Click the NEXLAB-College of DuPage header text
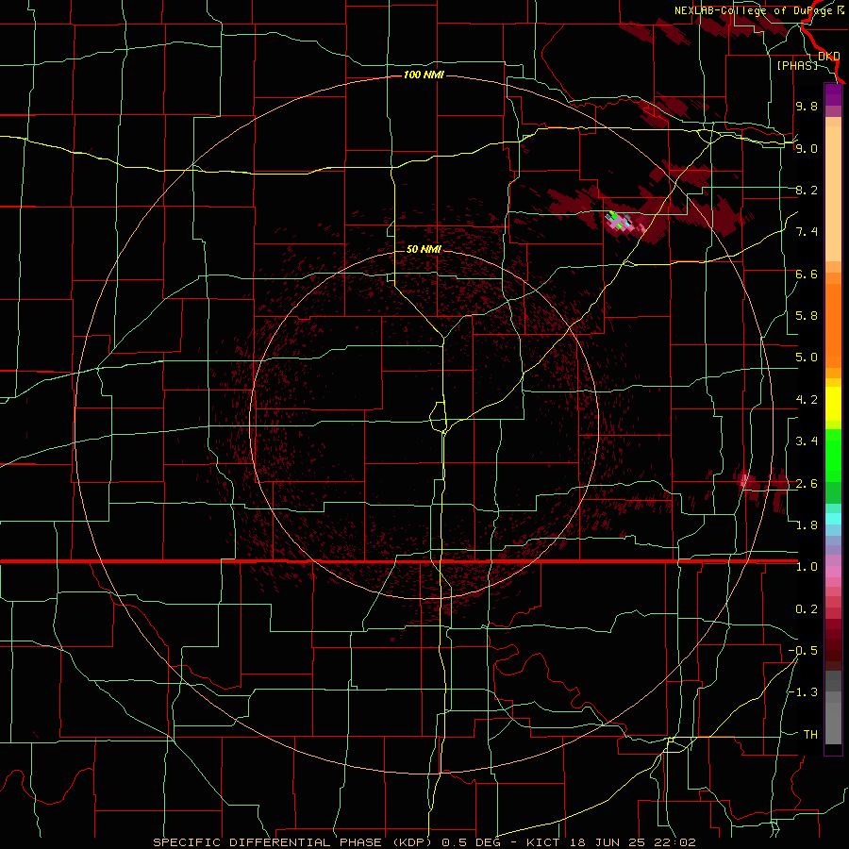This screenshot has height=849, width=849. tap(759, 10)
